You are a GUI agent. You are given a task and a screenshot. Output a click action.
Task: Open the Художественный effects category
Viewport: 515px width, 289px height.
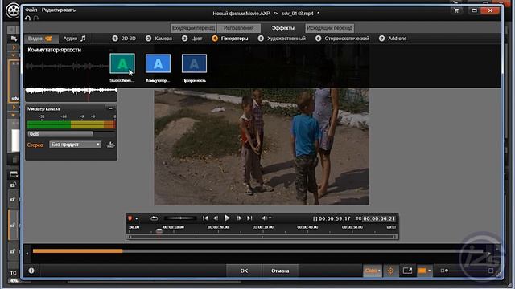[282, 39]
